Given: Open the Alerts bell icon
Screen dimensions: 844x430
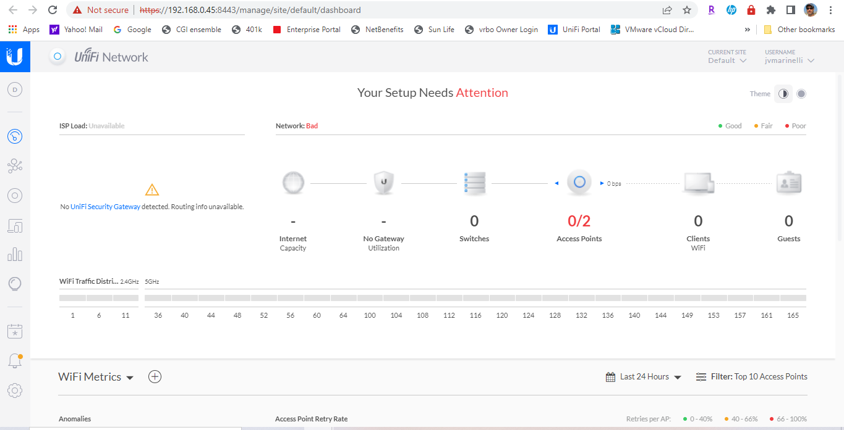Looking at the screenshot, I should (15, 361).
